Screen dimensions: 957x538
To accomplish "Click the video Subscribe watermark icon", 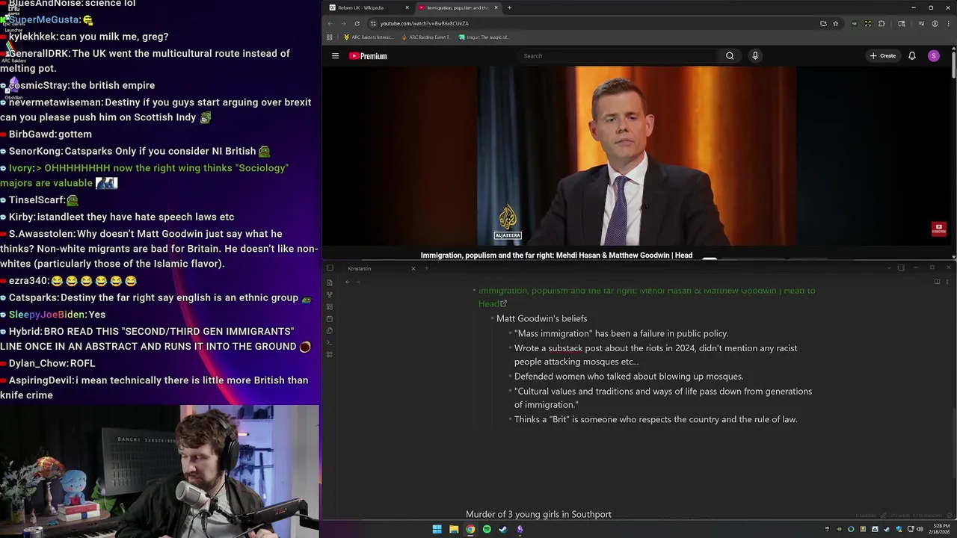I will pos(939,229).
